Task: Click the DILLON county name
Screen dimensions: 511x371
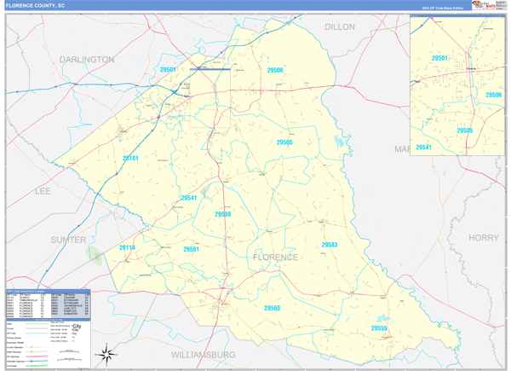Action: point(340,27)
